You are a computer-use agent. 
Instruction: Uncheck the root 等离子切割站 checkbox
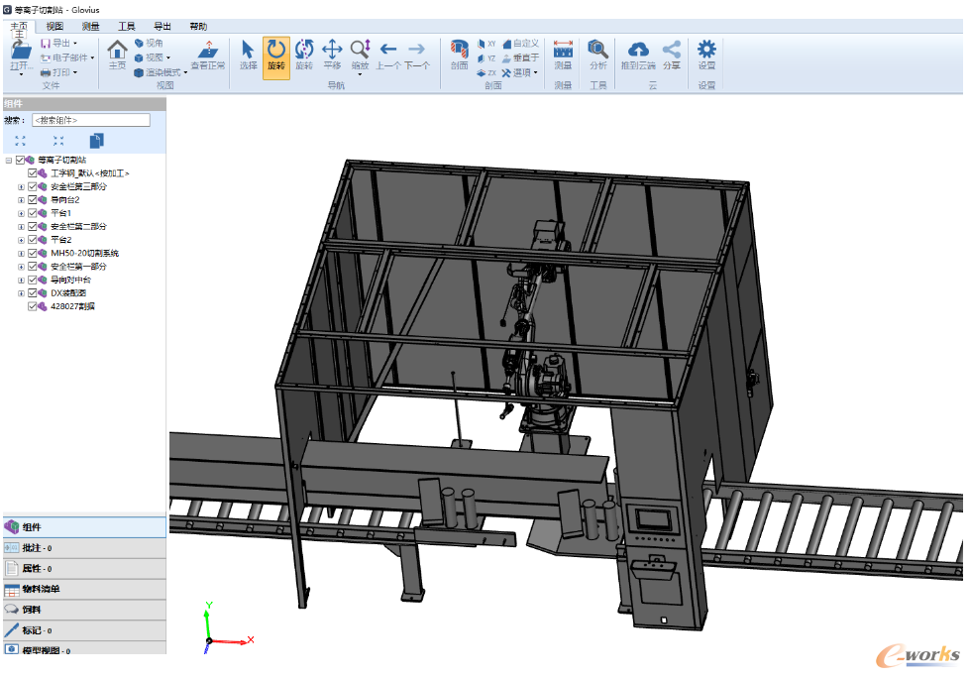click(x=20, y=160)
